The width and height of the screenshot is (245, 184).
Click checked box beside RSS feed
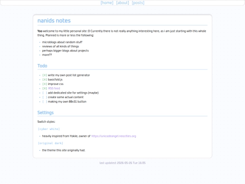[x=44, y=89]
